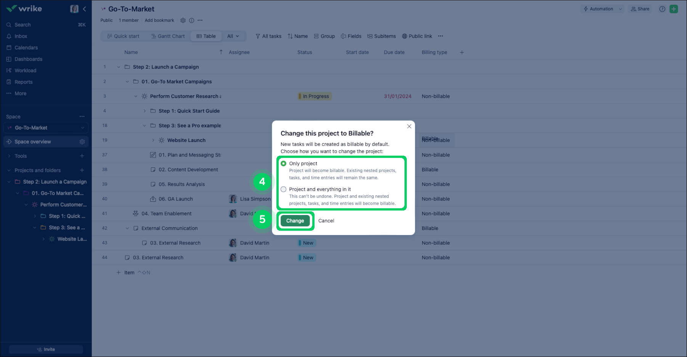Open the space info icon in header
The height and width of the screenshot is (357, 687).
(x=191, y=20)
